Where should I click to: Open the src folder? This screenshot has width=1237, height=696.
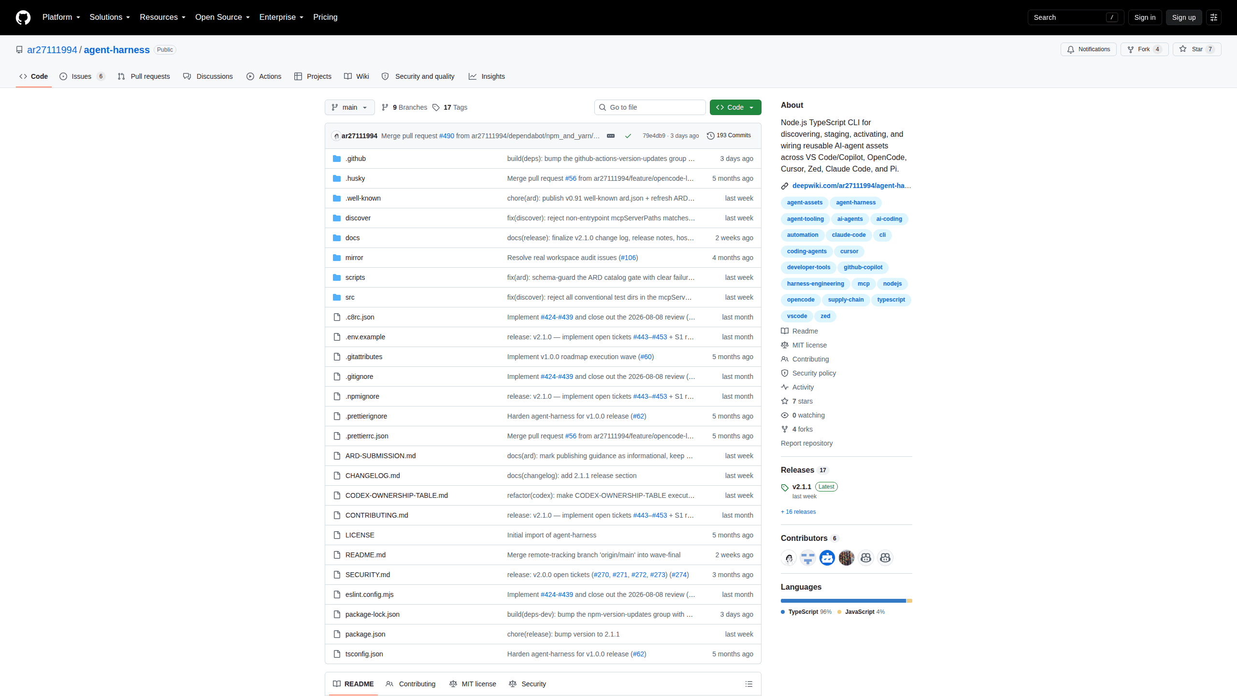click(x=350, y=297)
